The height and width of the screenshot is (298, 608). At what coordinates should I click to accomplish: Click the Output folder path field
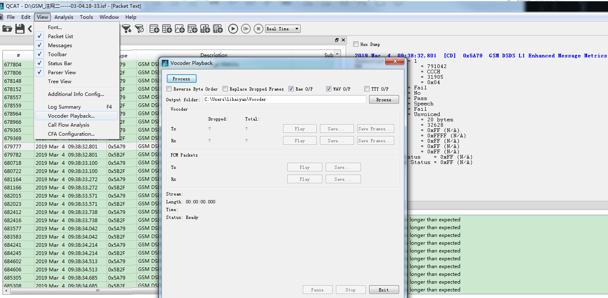tap(284, 100)
